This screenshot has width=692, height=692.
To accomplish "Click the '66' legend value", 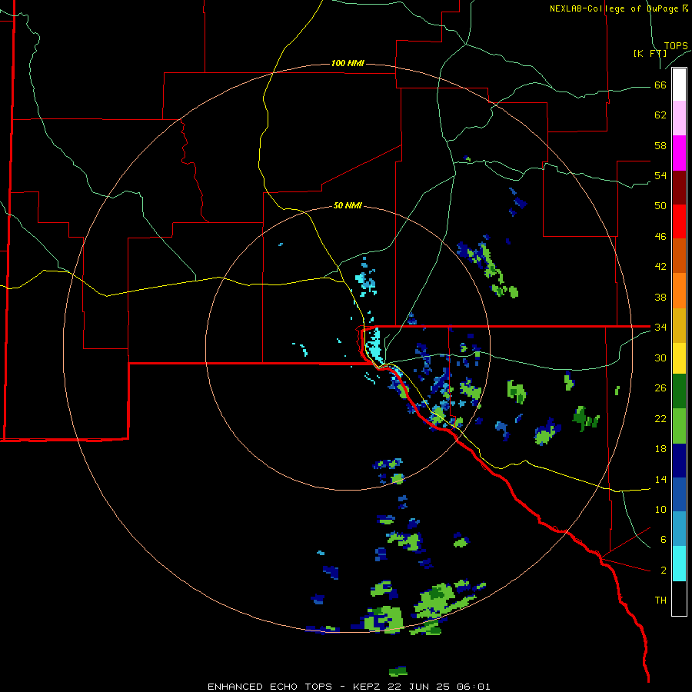I will pyautogui.click(x=660, y=85).
